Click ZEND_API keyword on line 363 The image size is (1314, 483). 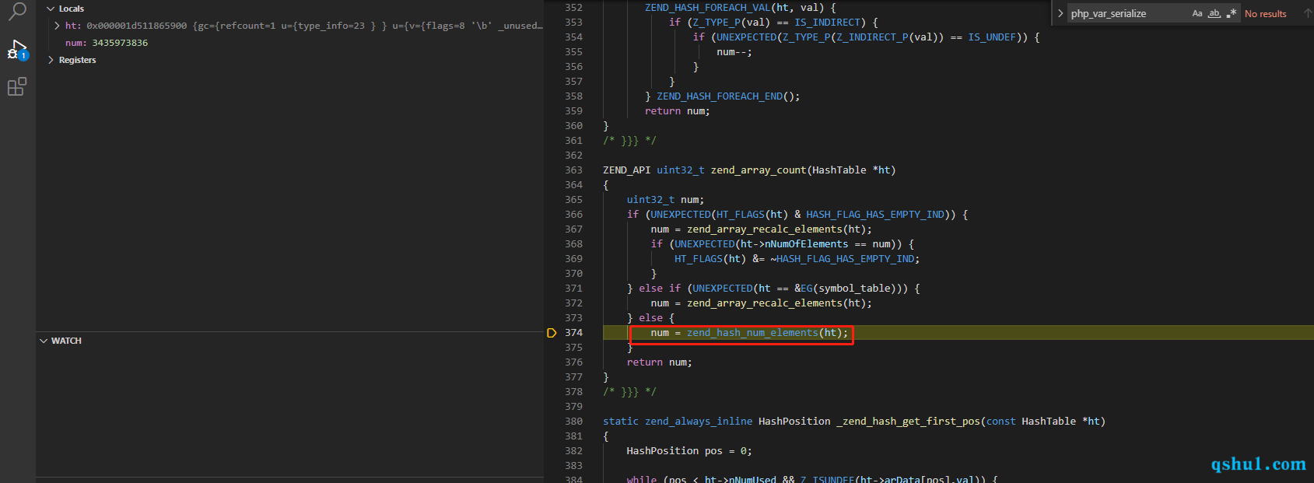point(626,170)
